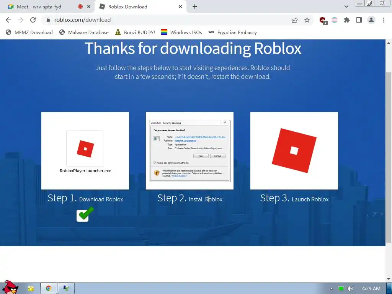392x294 pixels.
Task: Restore down the Chrome window
Action: pos(369,3)
